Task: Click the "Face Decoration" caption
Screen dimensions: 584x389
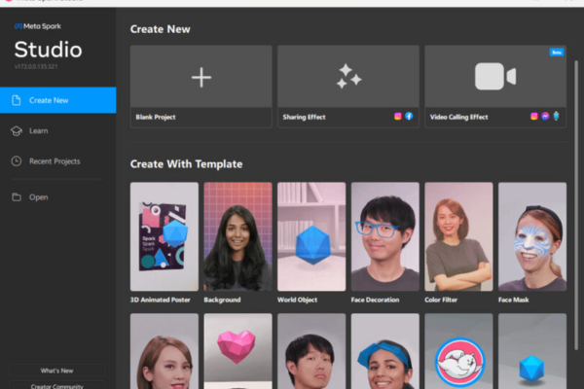Action: pos(375,300)
